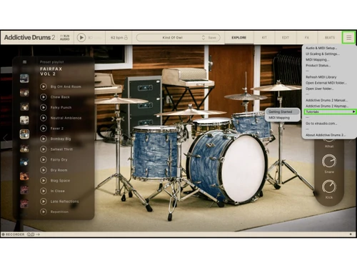This screenshot has width=357, height=268.
Task: Select highlighted kit thumbnail beside Faxer 2
Action: tap(24, 134)
